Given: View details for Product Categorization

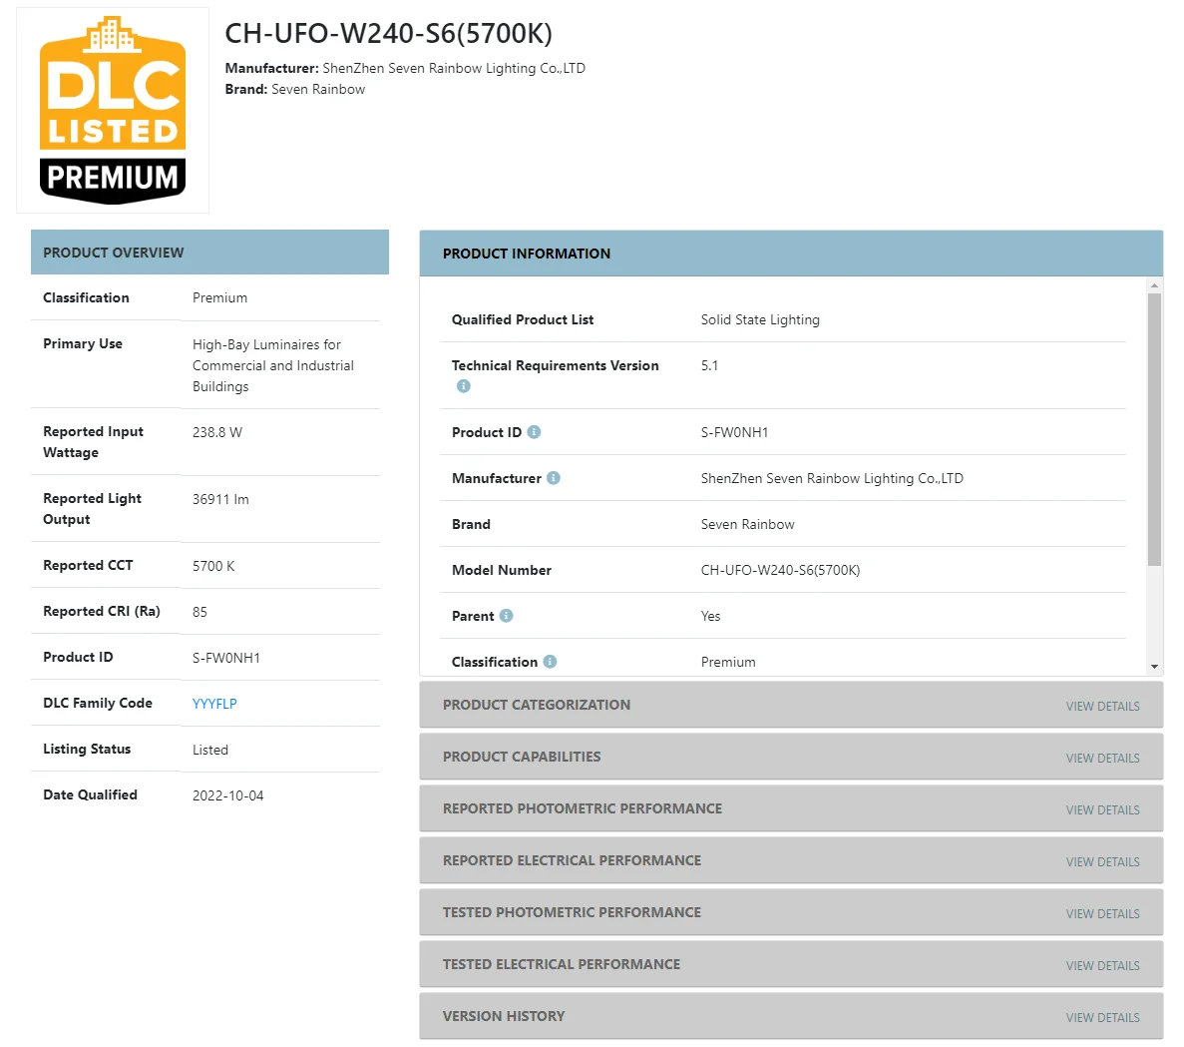Looking at the screenshot, I should point(1102,707).
